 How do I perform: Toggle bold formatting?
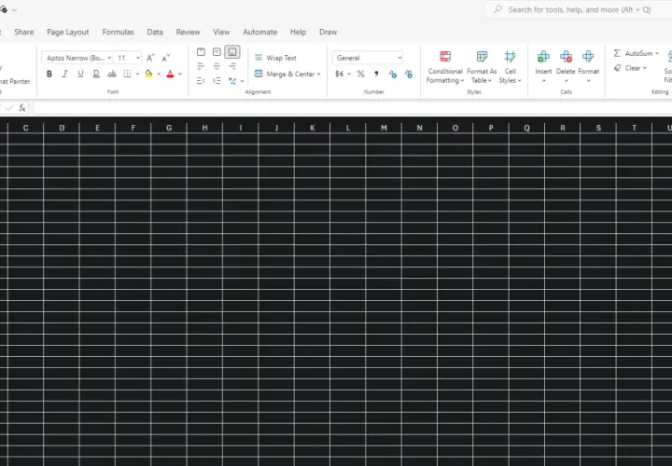click(49, 74)
